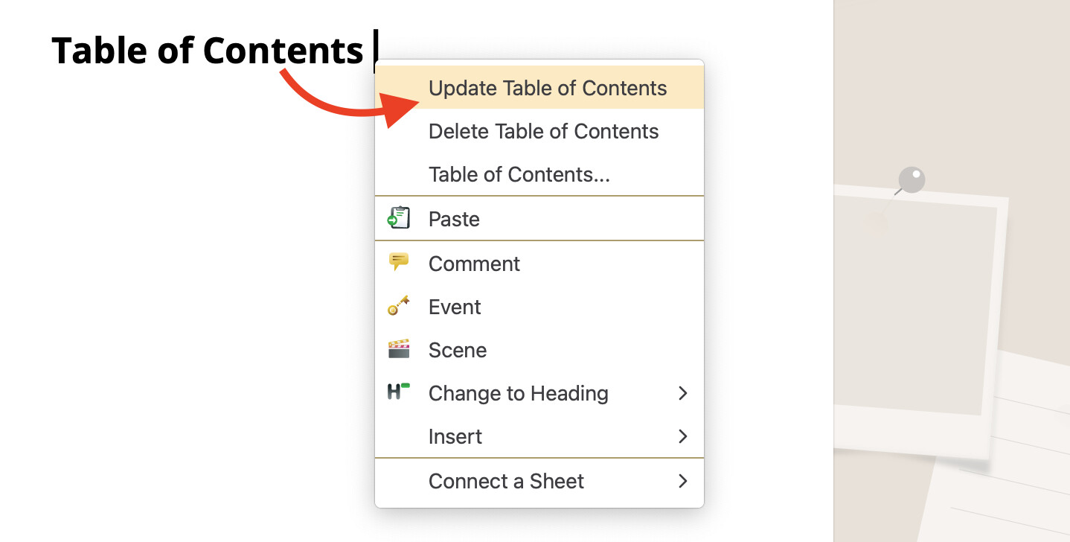
Task: Click the Change to Heading H icon
Action: coord(399,392)
